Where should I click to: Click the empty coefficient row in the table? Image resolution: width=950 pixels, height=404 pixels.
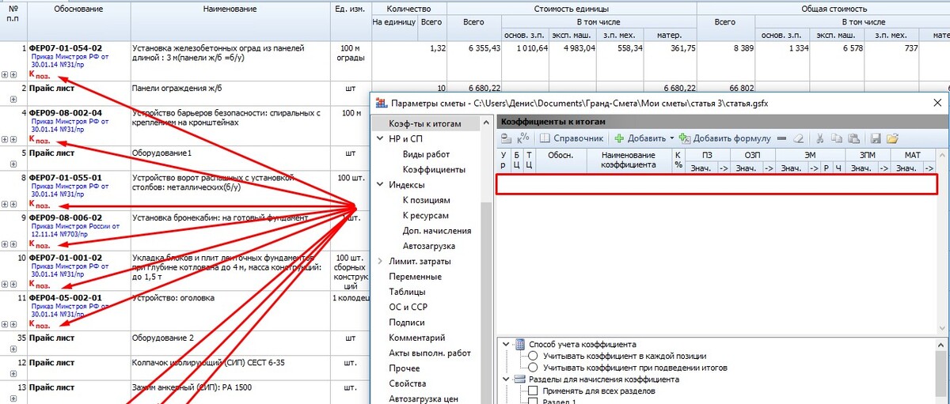716,184
